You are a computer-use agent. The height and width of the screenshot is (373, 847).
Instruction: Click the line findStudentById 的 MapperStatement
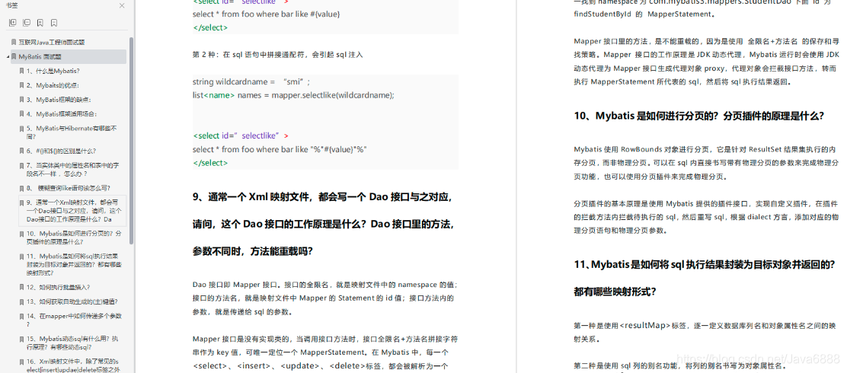tap(644, 14)
